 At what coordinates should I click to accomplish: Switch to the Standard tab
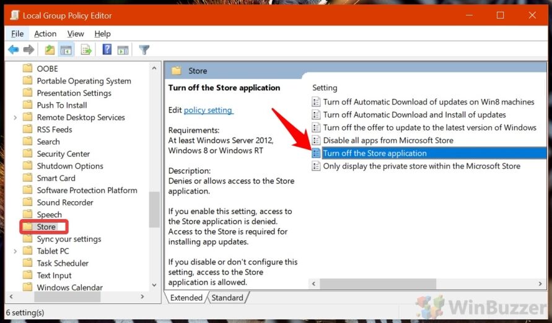click(x=227, y=298)
